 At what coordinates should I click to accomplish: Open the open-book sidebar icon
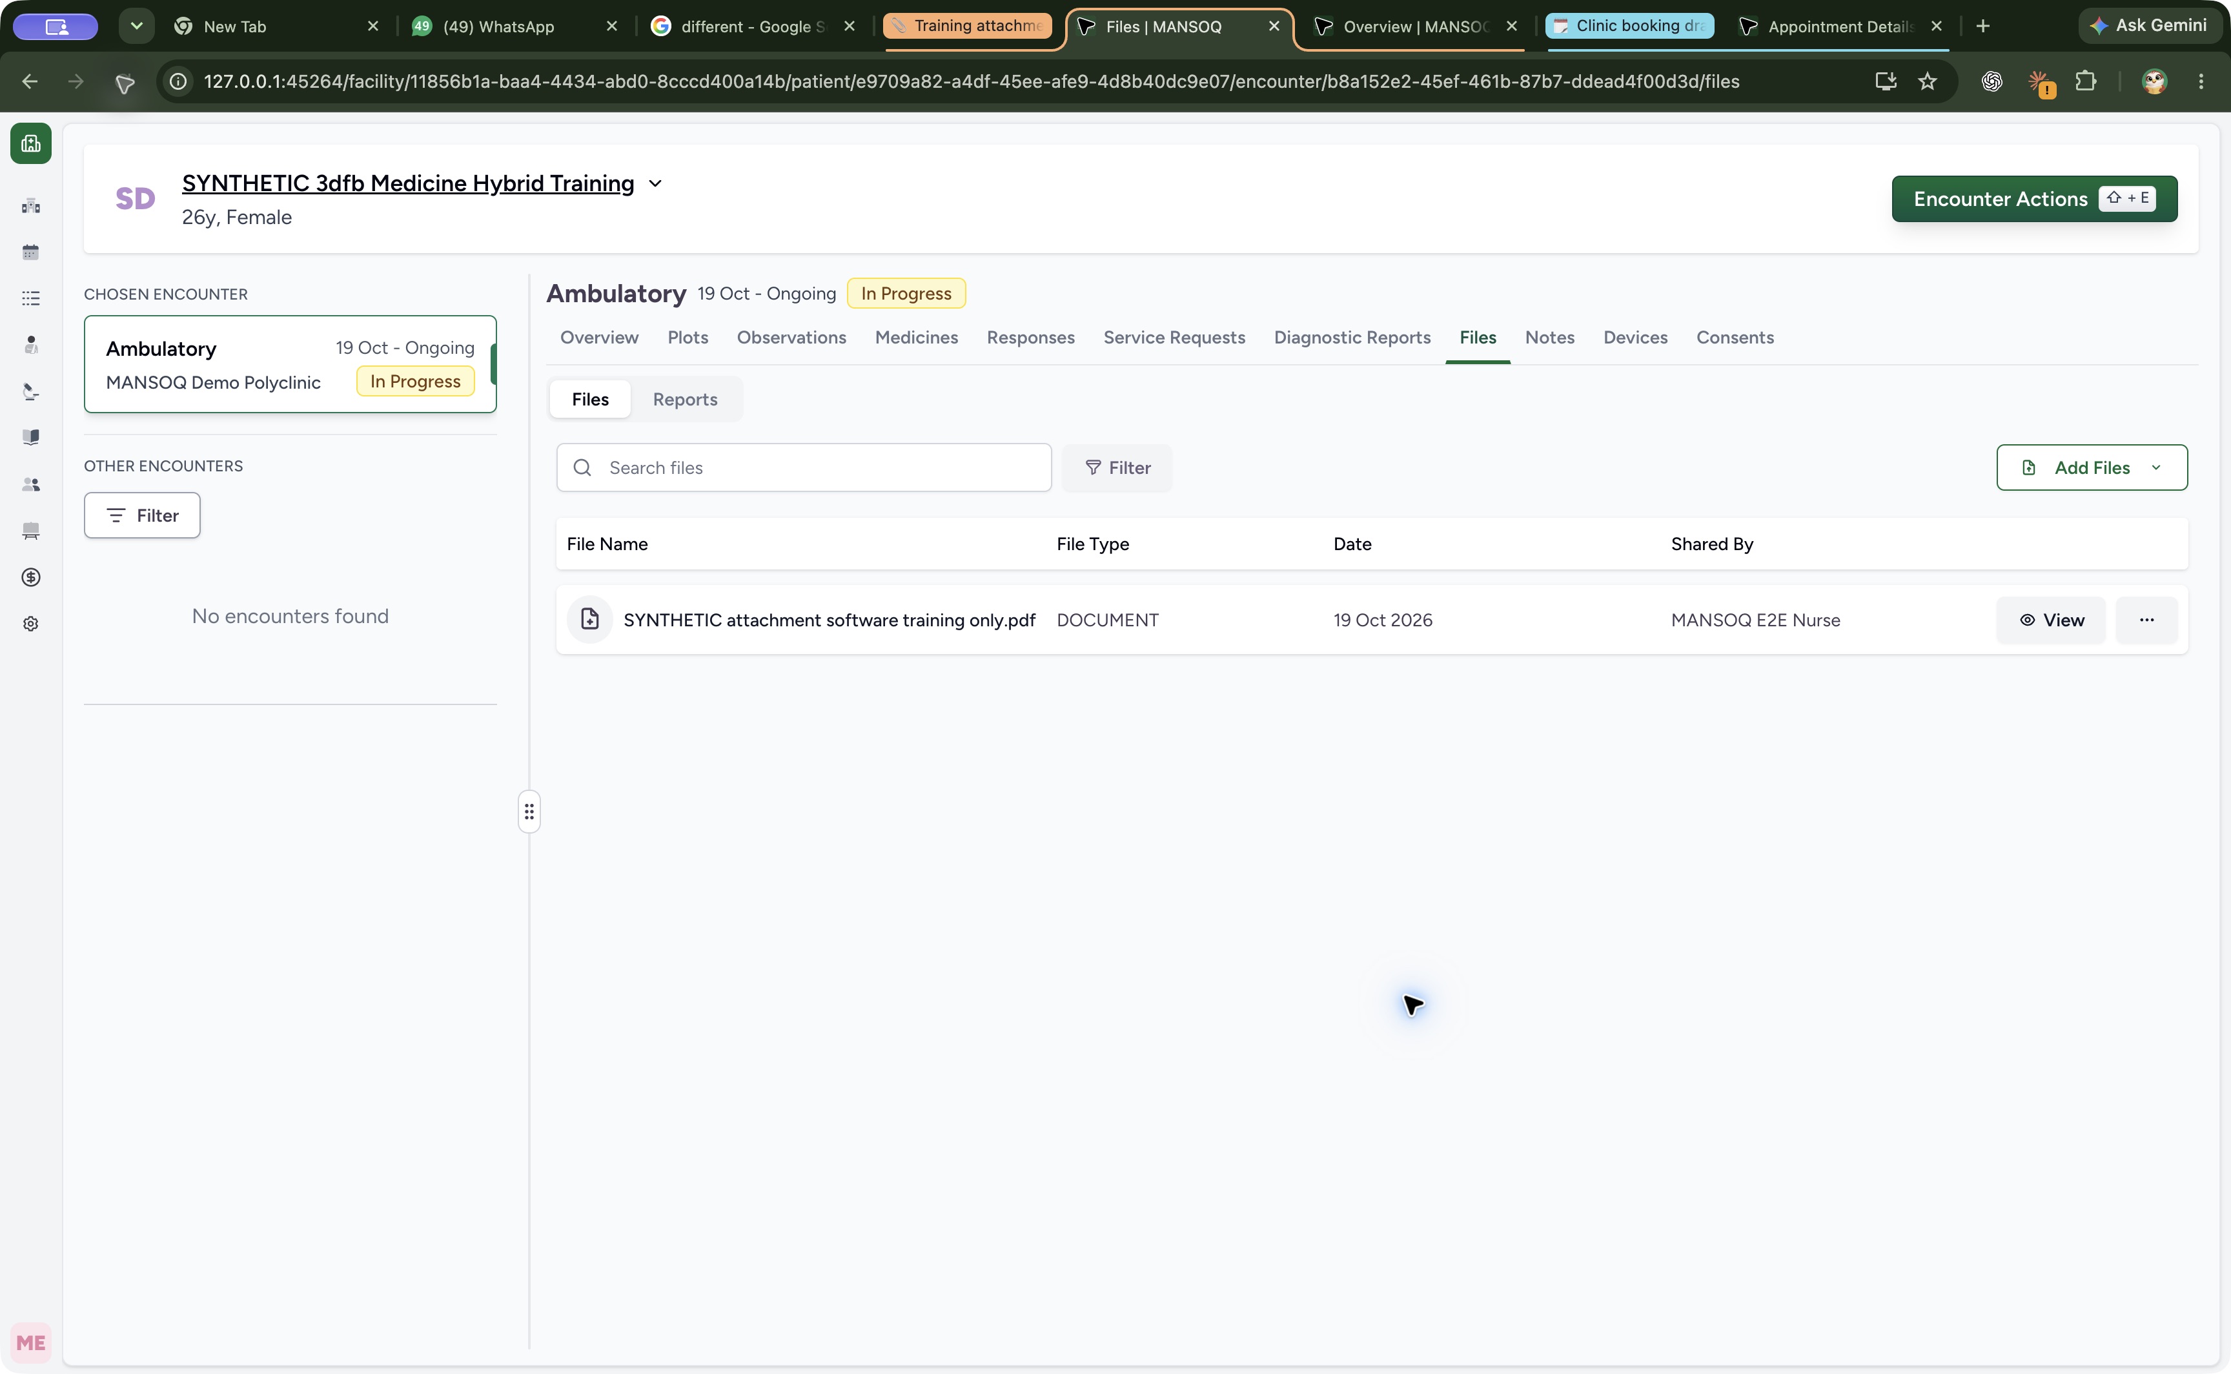31,438
